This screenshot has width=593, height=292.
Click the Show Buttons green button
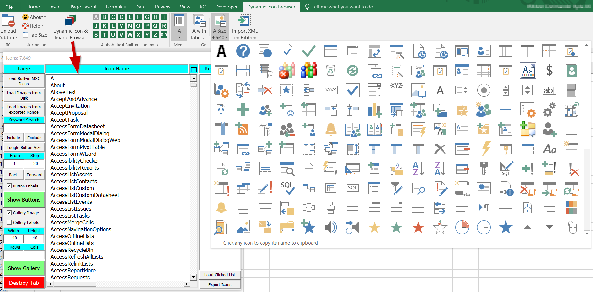click(x=24, y=200)
